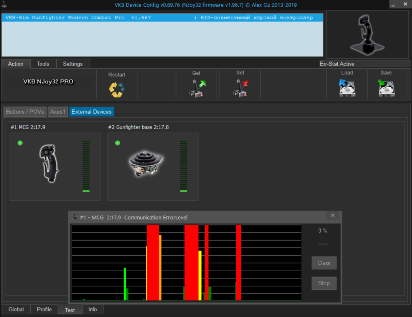Click the Set joystick icon with red arrow
412x317 pixels.
pos(240,88)
